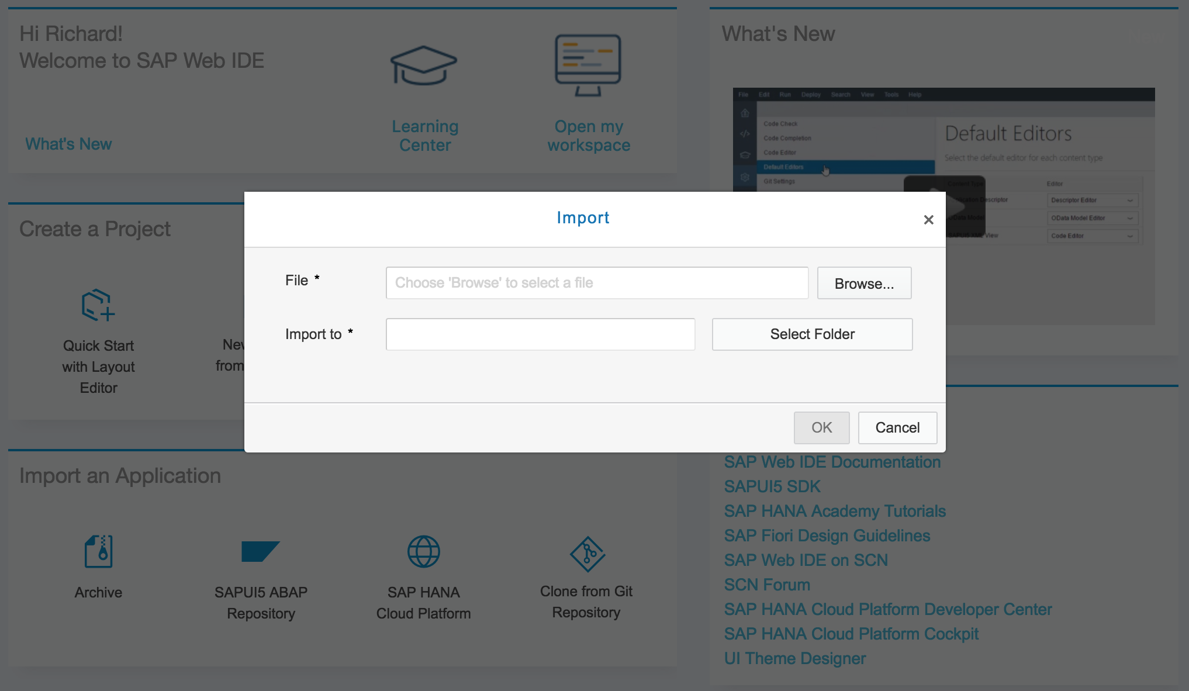Viewport: 1189px width, 691px height.
Task: Open the UI Theme Designer link
Action: (x=794, y=658)
